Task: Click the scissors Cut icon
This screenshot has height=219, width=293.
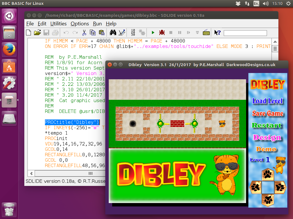Action: [84, 33]
